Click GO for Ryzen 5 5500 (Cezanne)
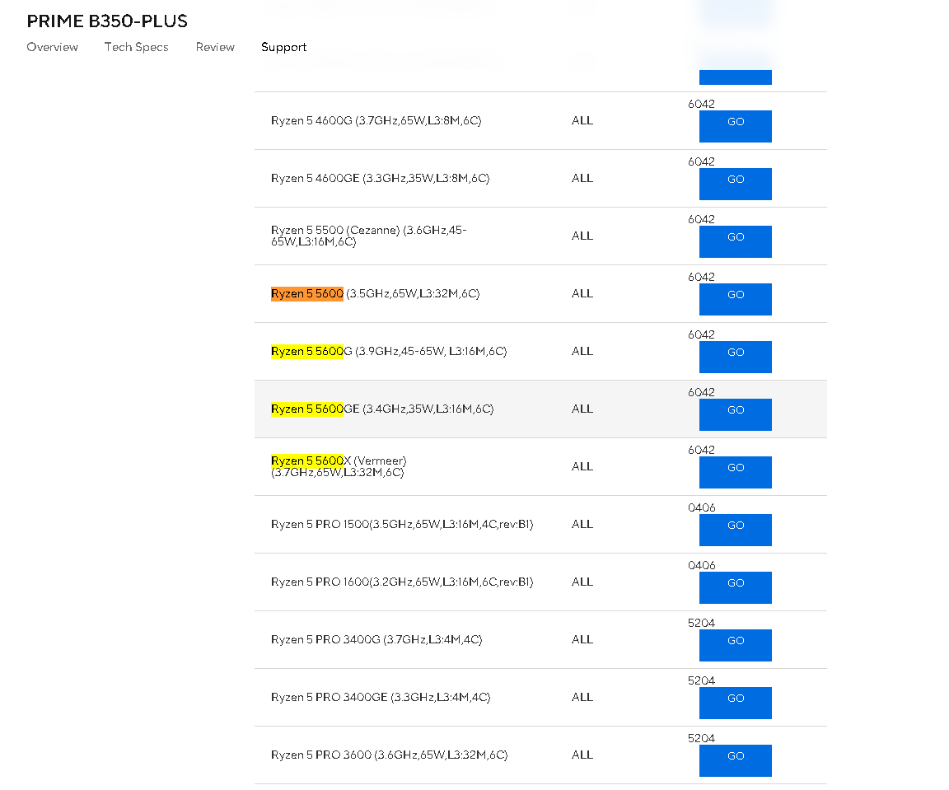Screen dimensions: 949x790 tap(736, 241)
